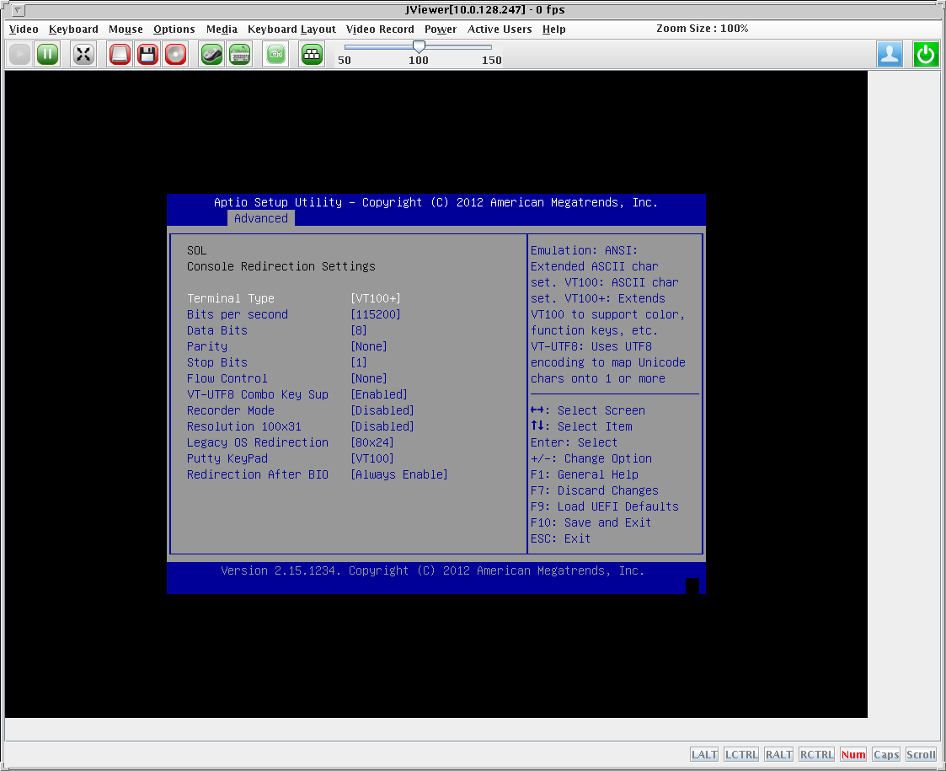The width and height of the screenshot is (946, 771).
Task: Open hard disk media redirection icon
Action: [x=120, y=55]
